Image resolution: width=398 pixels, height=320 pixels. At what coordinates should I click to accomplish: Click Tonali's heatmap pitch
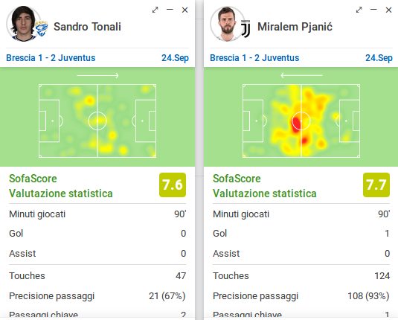pos(97,121)
